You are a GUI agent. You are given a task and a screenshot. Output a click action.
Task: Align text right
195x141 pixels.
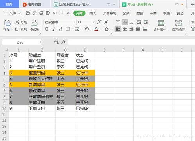(x=131, y=29)
